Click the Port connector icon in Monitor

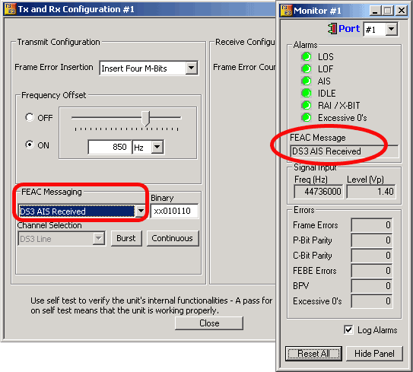[332, 28]
